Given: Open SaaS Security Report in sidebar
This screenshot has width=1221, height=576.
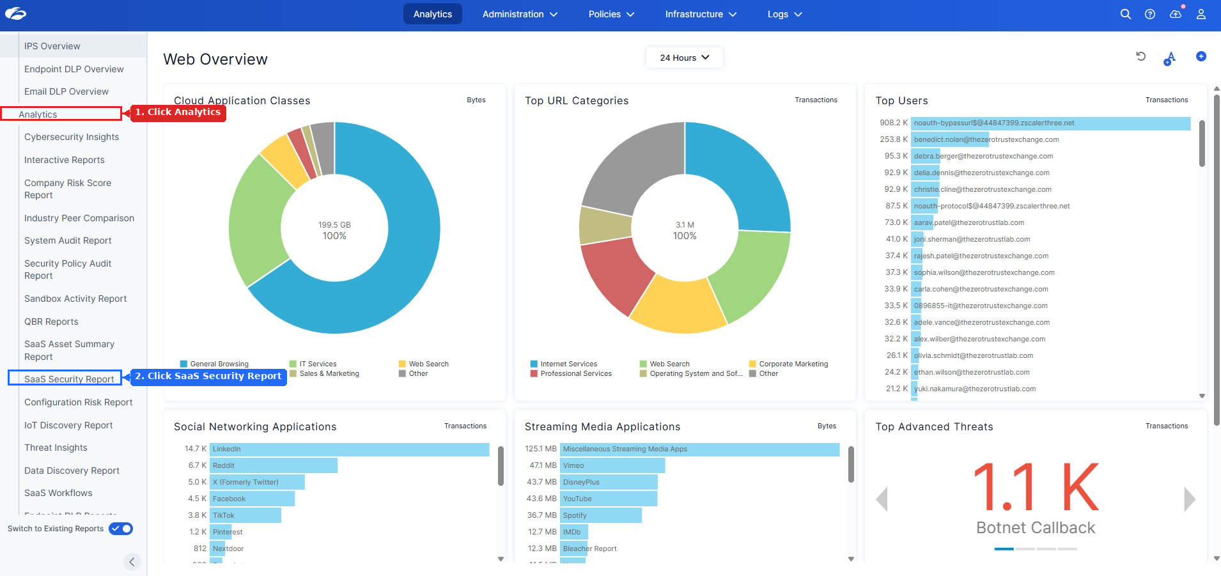Looking at the screenshot, I should tap(69, 379).
